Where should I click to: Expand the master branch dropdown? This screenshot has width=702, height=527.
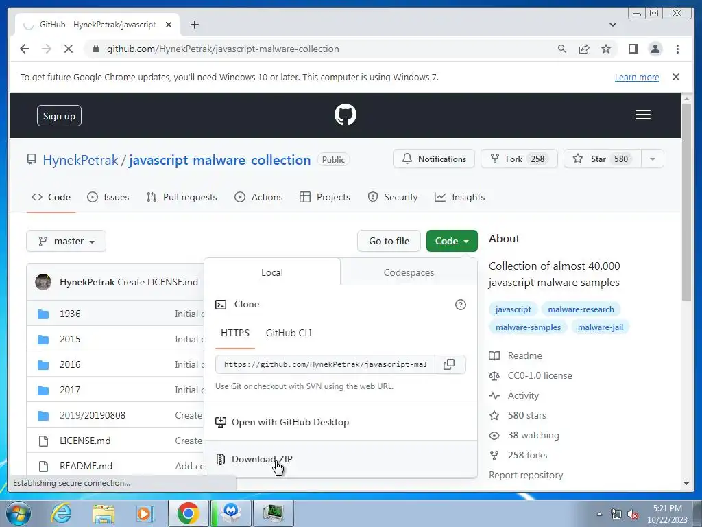tap(66, 241)
